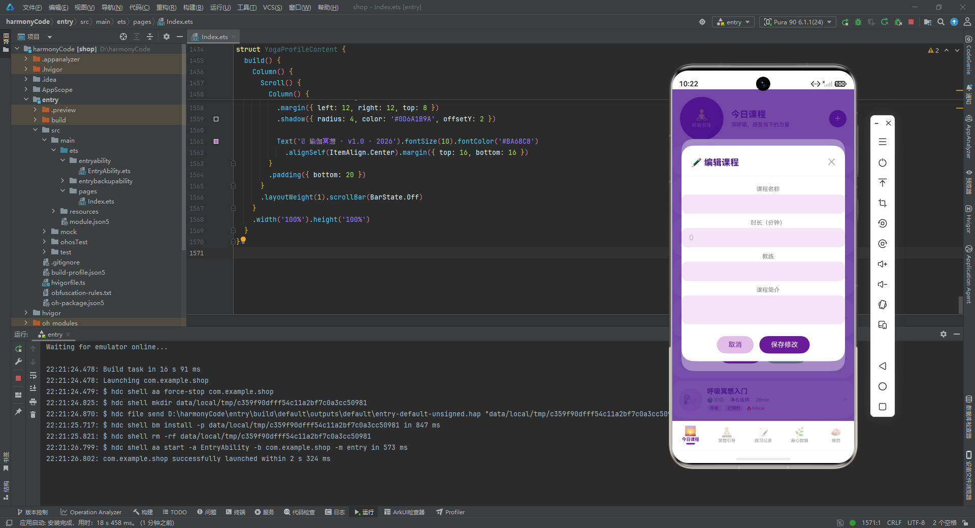975x528 pixels.
Task: Expand the AppScope folder
Action: (26, 89)
